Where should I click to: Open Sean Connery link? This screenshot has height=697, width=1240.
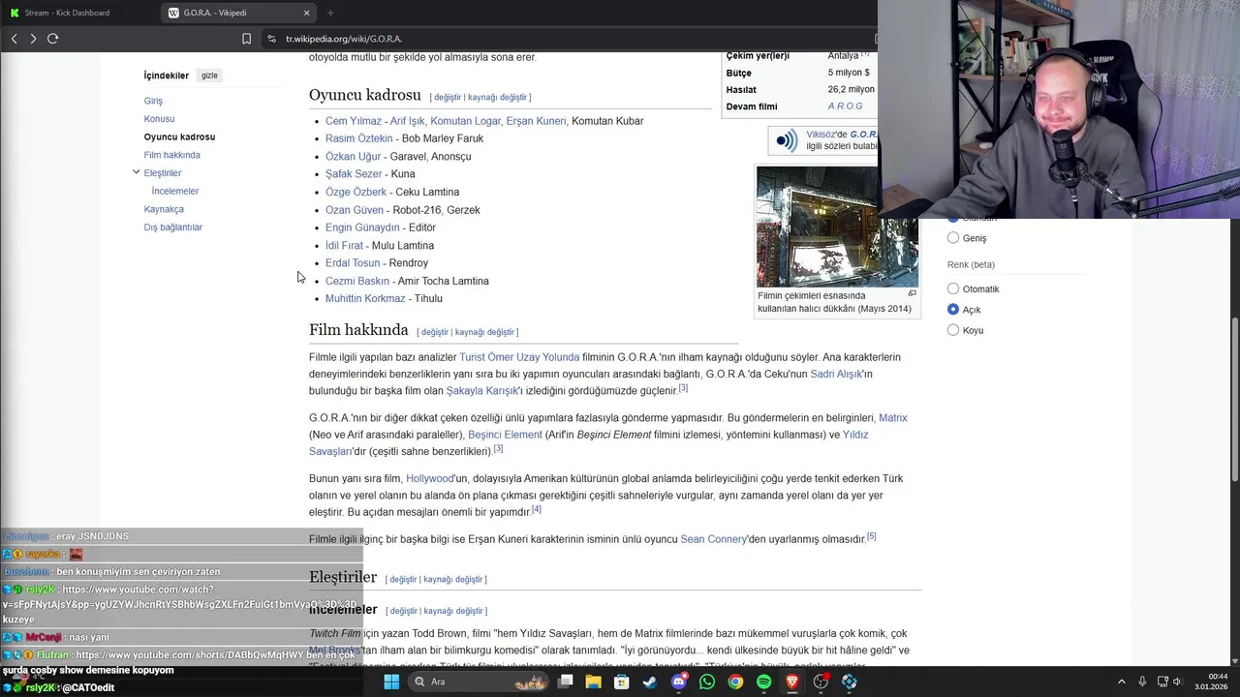point(713,539)
